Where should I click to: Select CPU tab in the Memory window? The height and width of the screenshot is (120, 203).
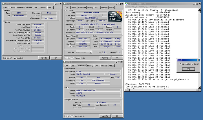click(5, 8)
